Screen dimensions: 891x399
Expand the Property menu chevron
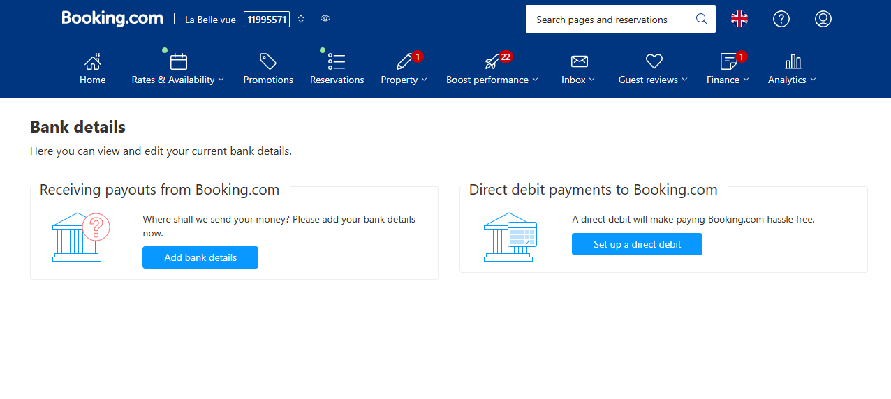click(425, 80)
